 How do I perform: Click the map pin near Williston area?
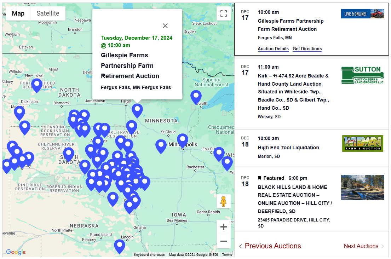click(37, 85)
